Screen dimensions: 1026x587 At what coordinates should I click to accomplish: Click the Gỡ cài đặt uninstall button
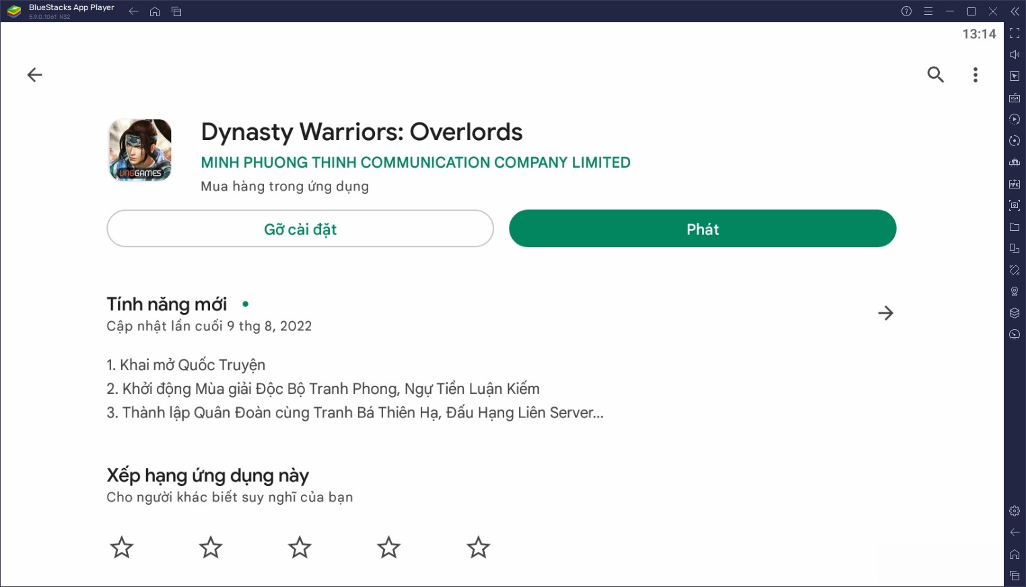tap(300, 229)
